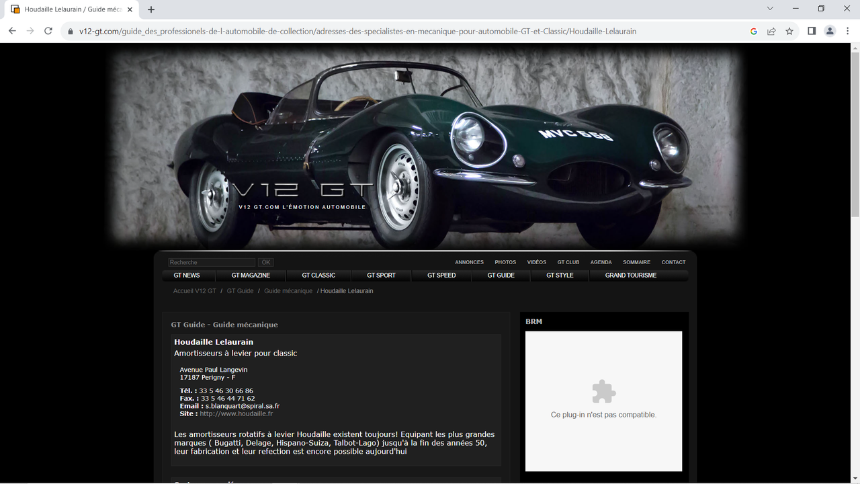Open the GT Guide breadcrumb
The image size is (860, 484).
point(240,291)
